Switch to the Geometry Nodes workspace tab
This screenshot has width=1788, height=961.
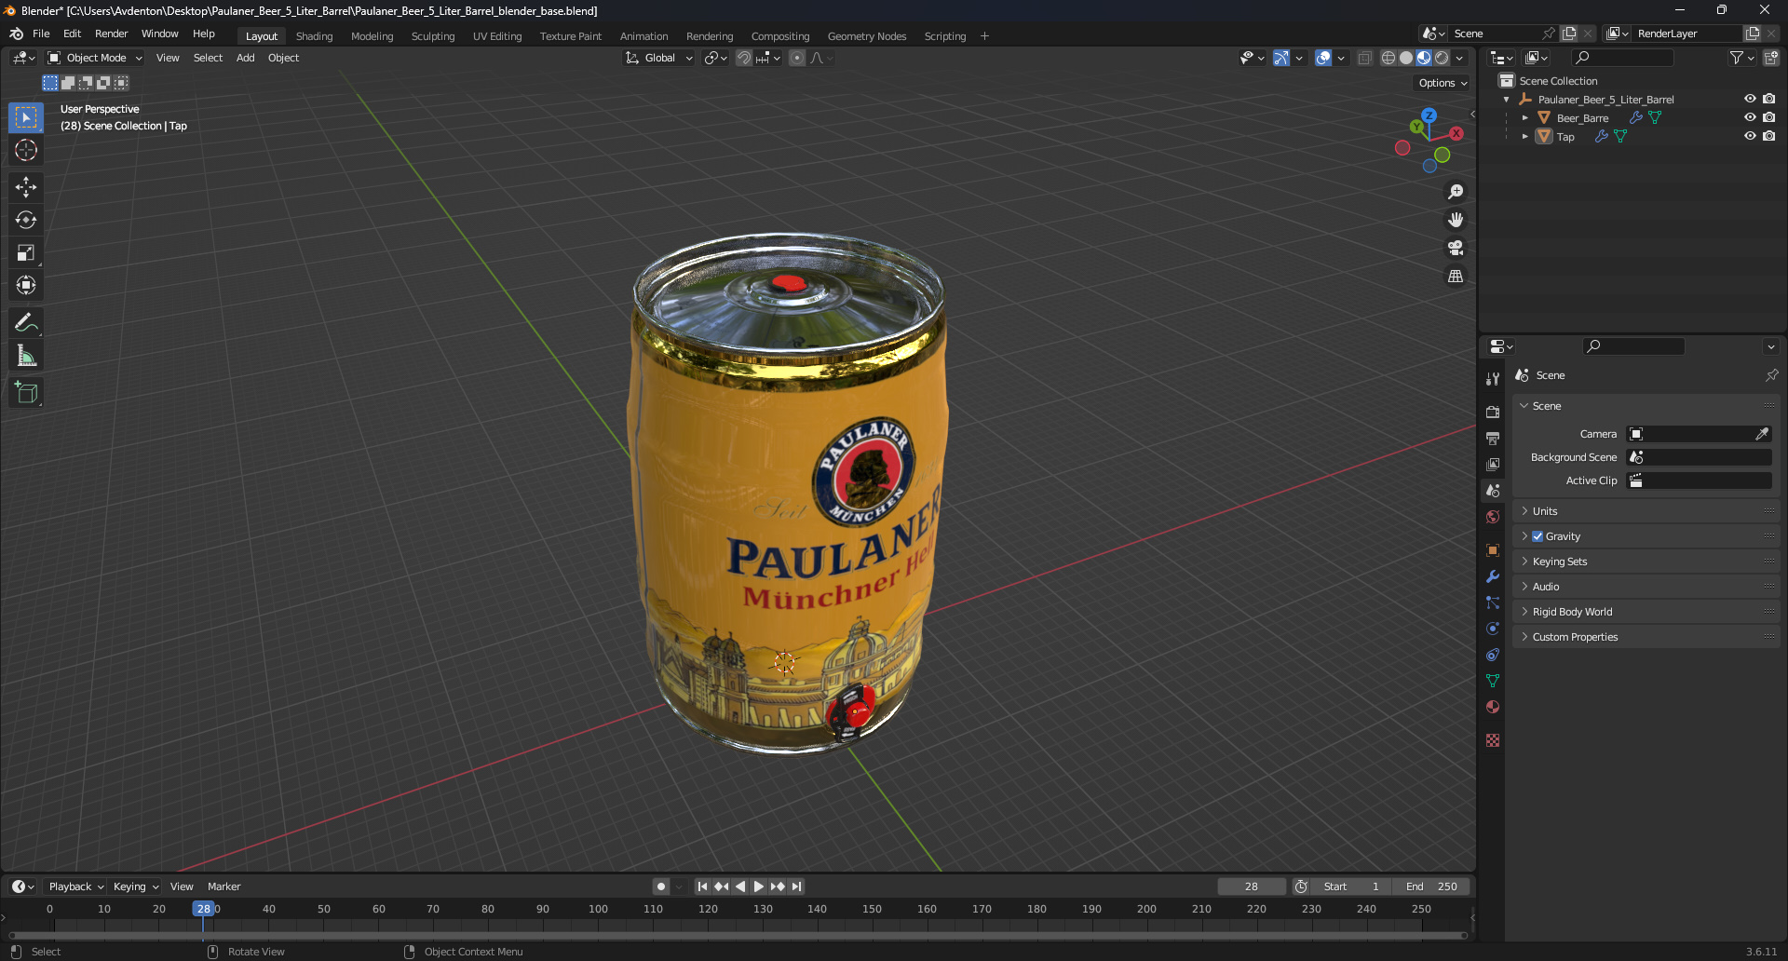(x=866, y=36)
